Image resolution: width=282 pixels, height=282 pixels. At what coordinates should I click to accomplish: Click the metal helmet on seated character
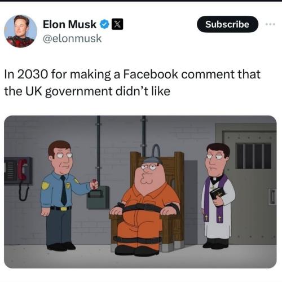pos(152,160)
